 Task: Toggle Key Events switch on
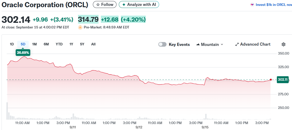coord(162,44)
